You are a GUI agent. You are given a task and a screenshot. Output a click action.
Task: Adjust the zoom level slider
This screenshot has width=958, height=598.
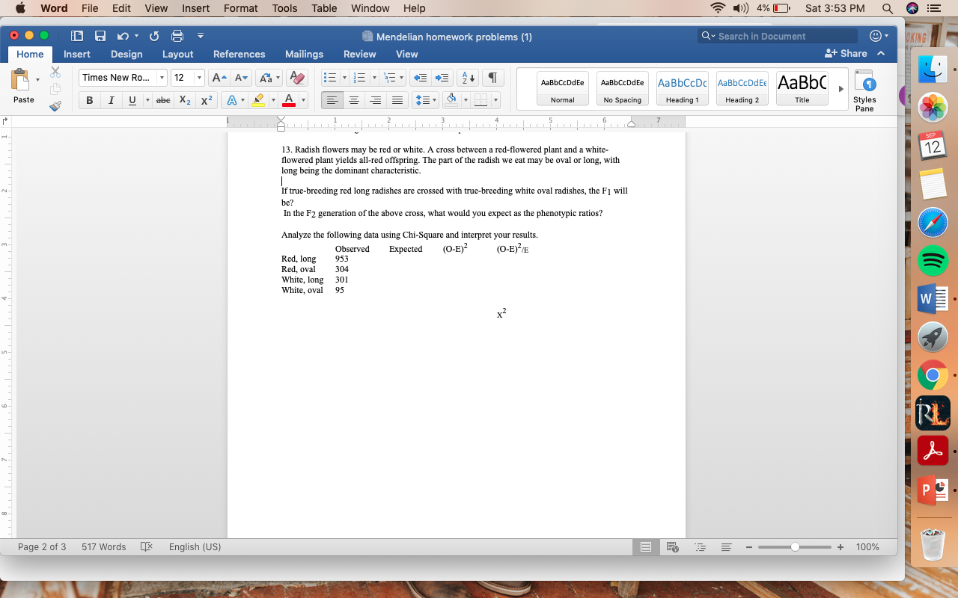click(x=795, y=546)
